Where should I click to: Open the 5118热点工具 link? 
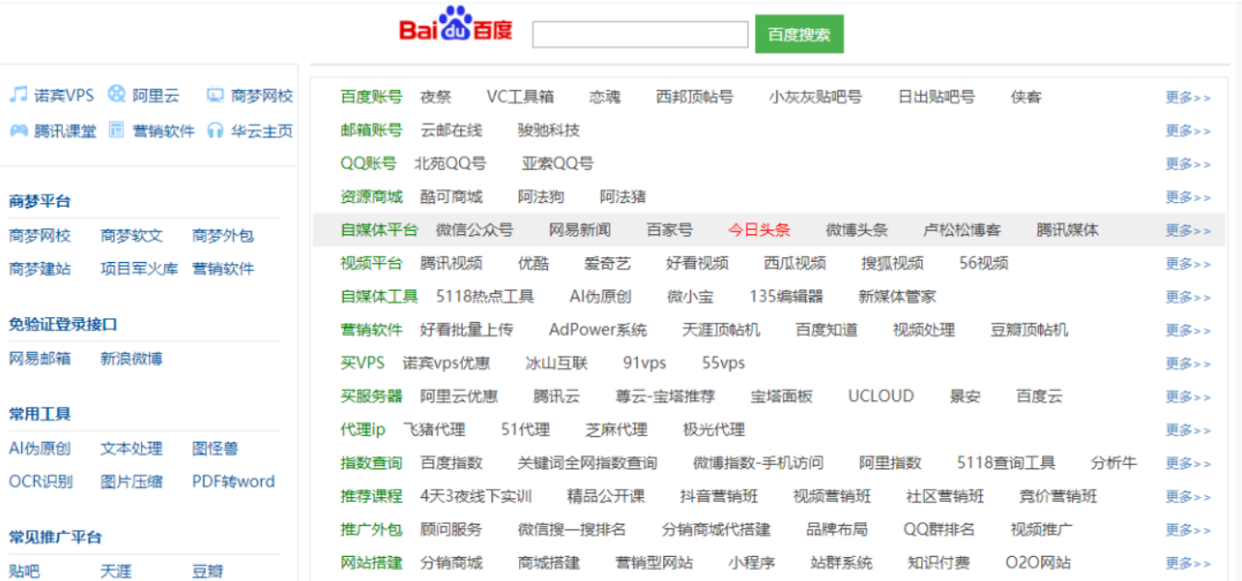coord(485,296)
